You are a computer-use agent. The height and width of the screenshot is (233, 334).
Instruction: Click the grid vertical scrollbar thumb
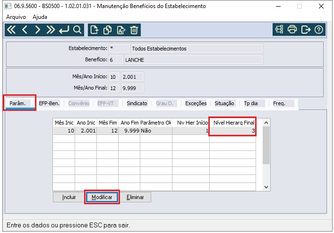266,145
